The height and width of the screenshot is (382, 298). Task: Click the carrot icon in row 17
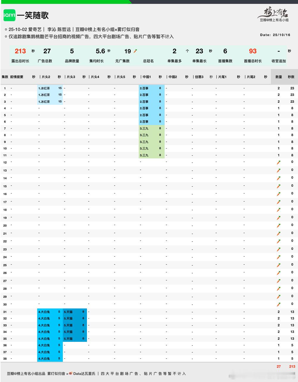click(x=279, y=202)
